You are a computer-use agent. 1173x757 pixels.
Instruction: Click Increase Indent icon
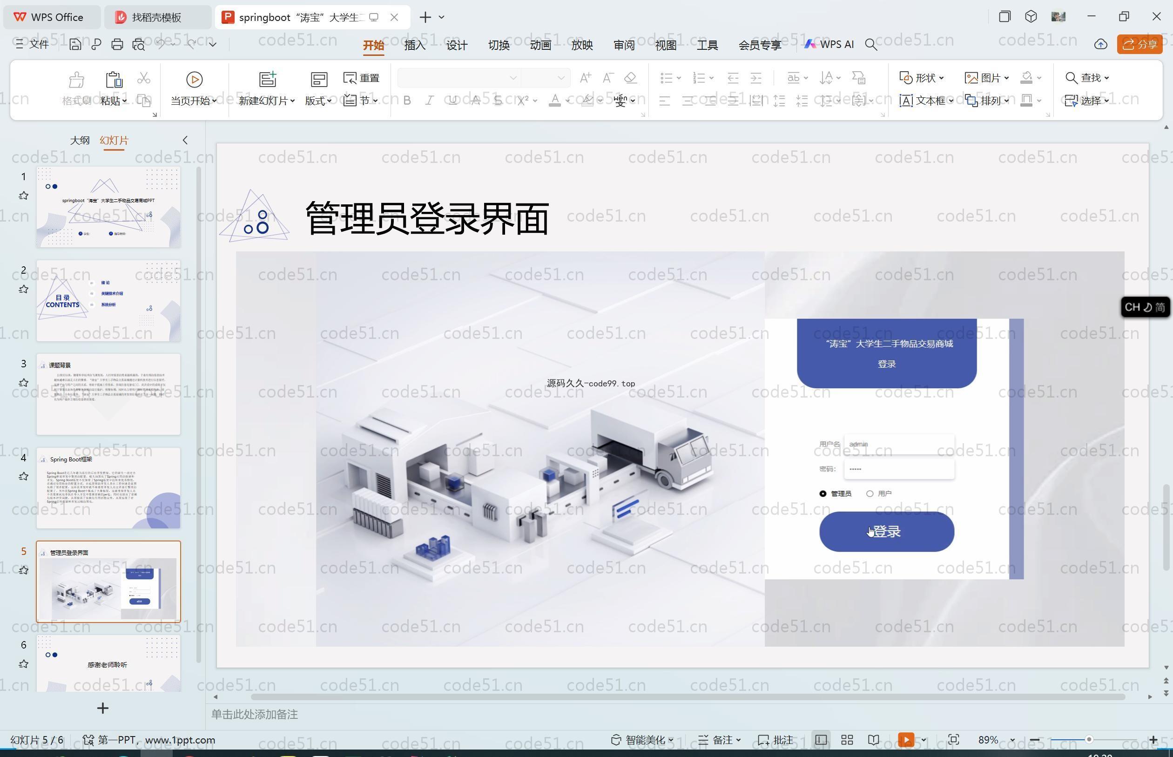pyautogui.click(x=756, y=78)
